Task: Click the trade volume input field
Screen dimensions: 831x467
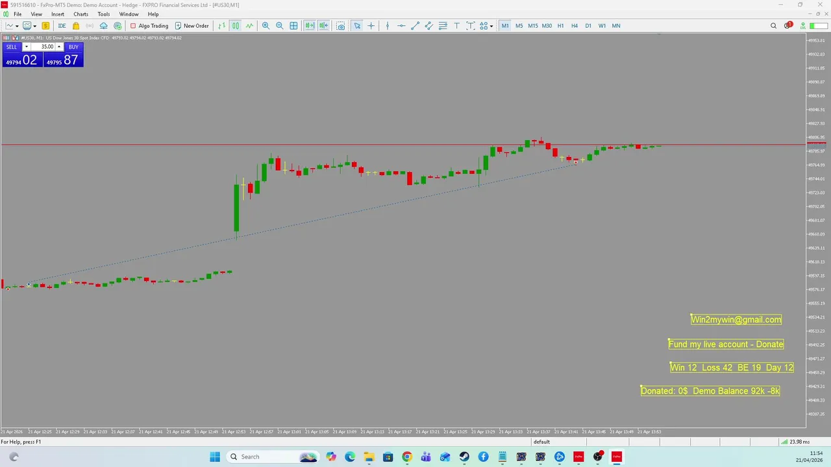Action: pyautogui.click(x=43, y=47)
